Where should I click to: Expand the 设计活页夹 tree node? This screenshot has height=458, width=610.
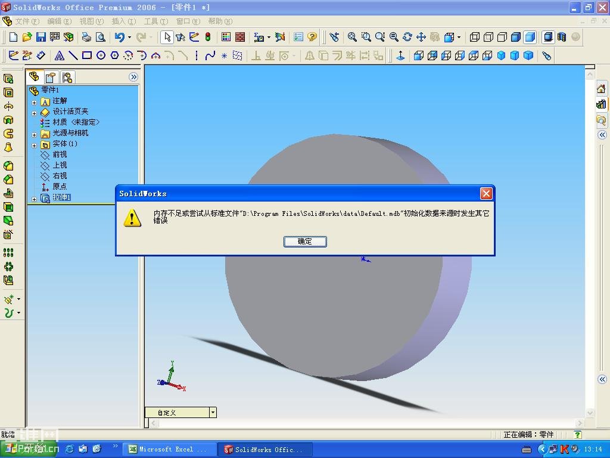pos(34,113)
